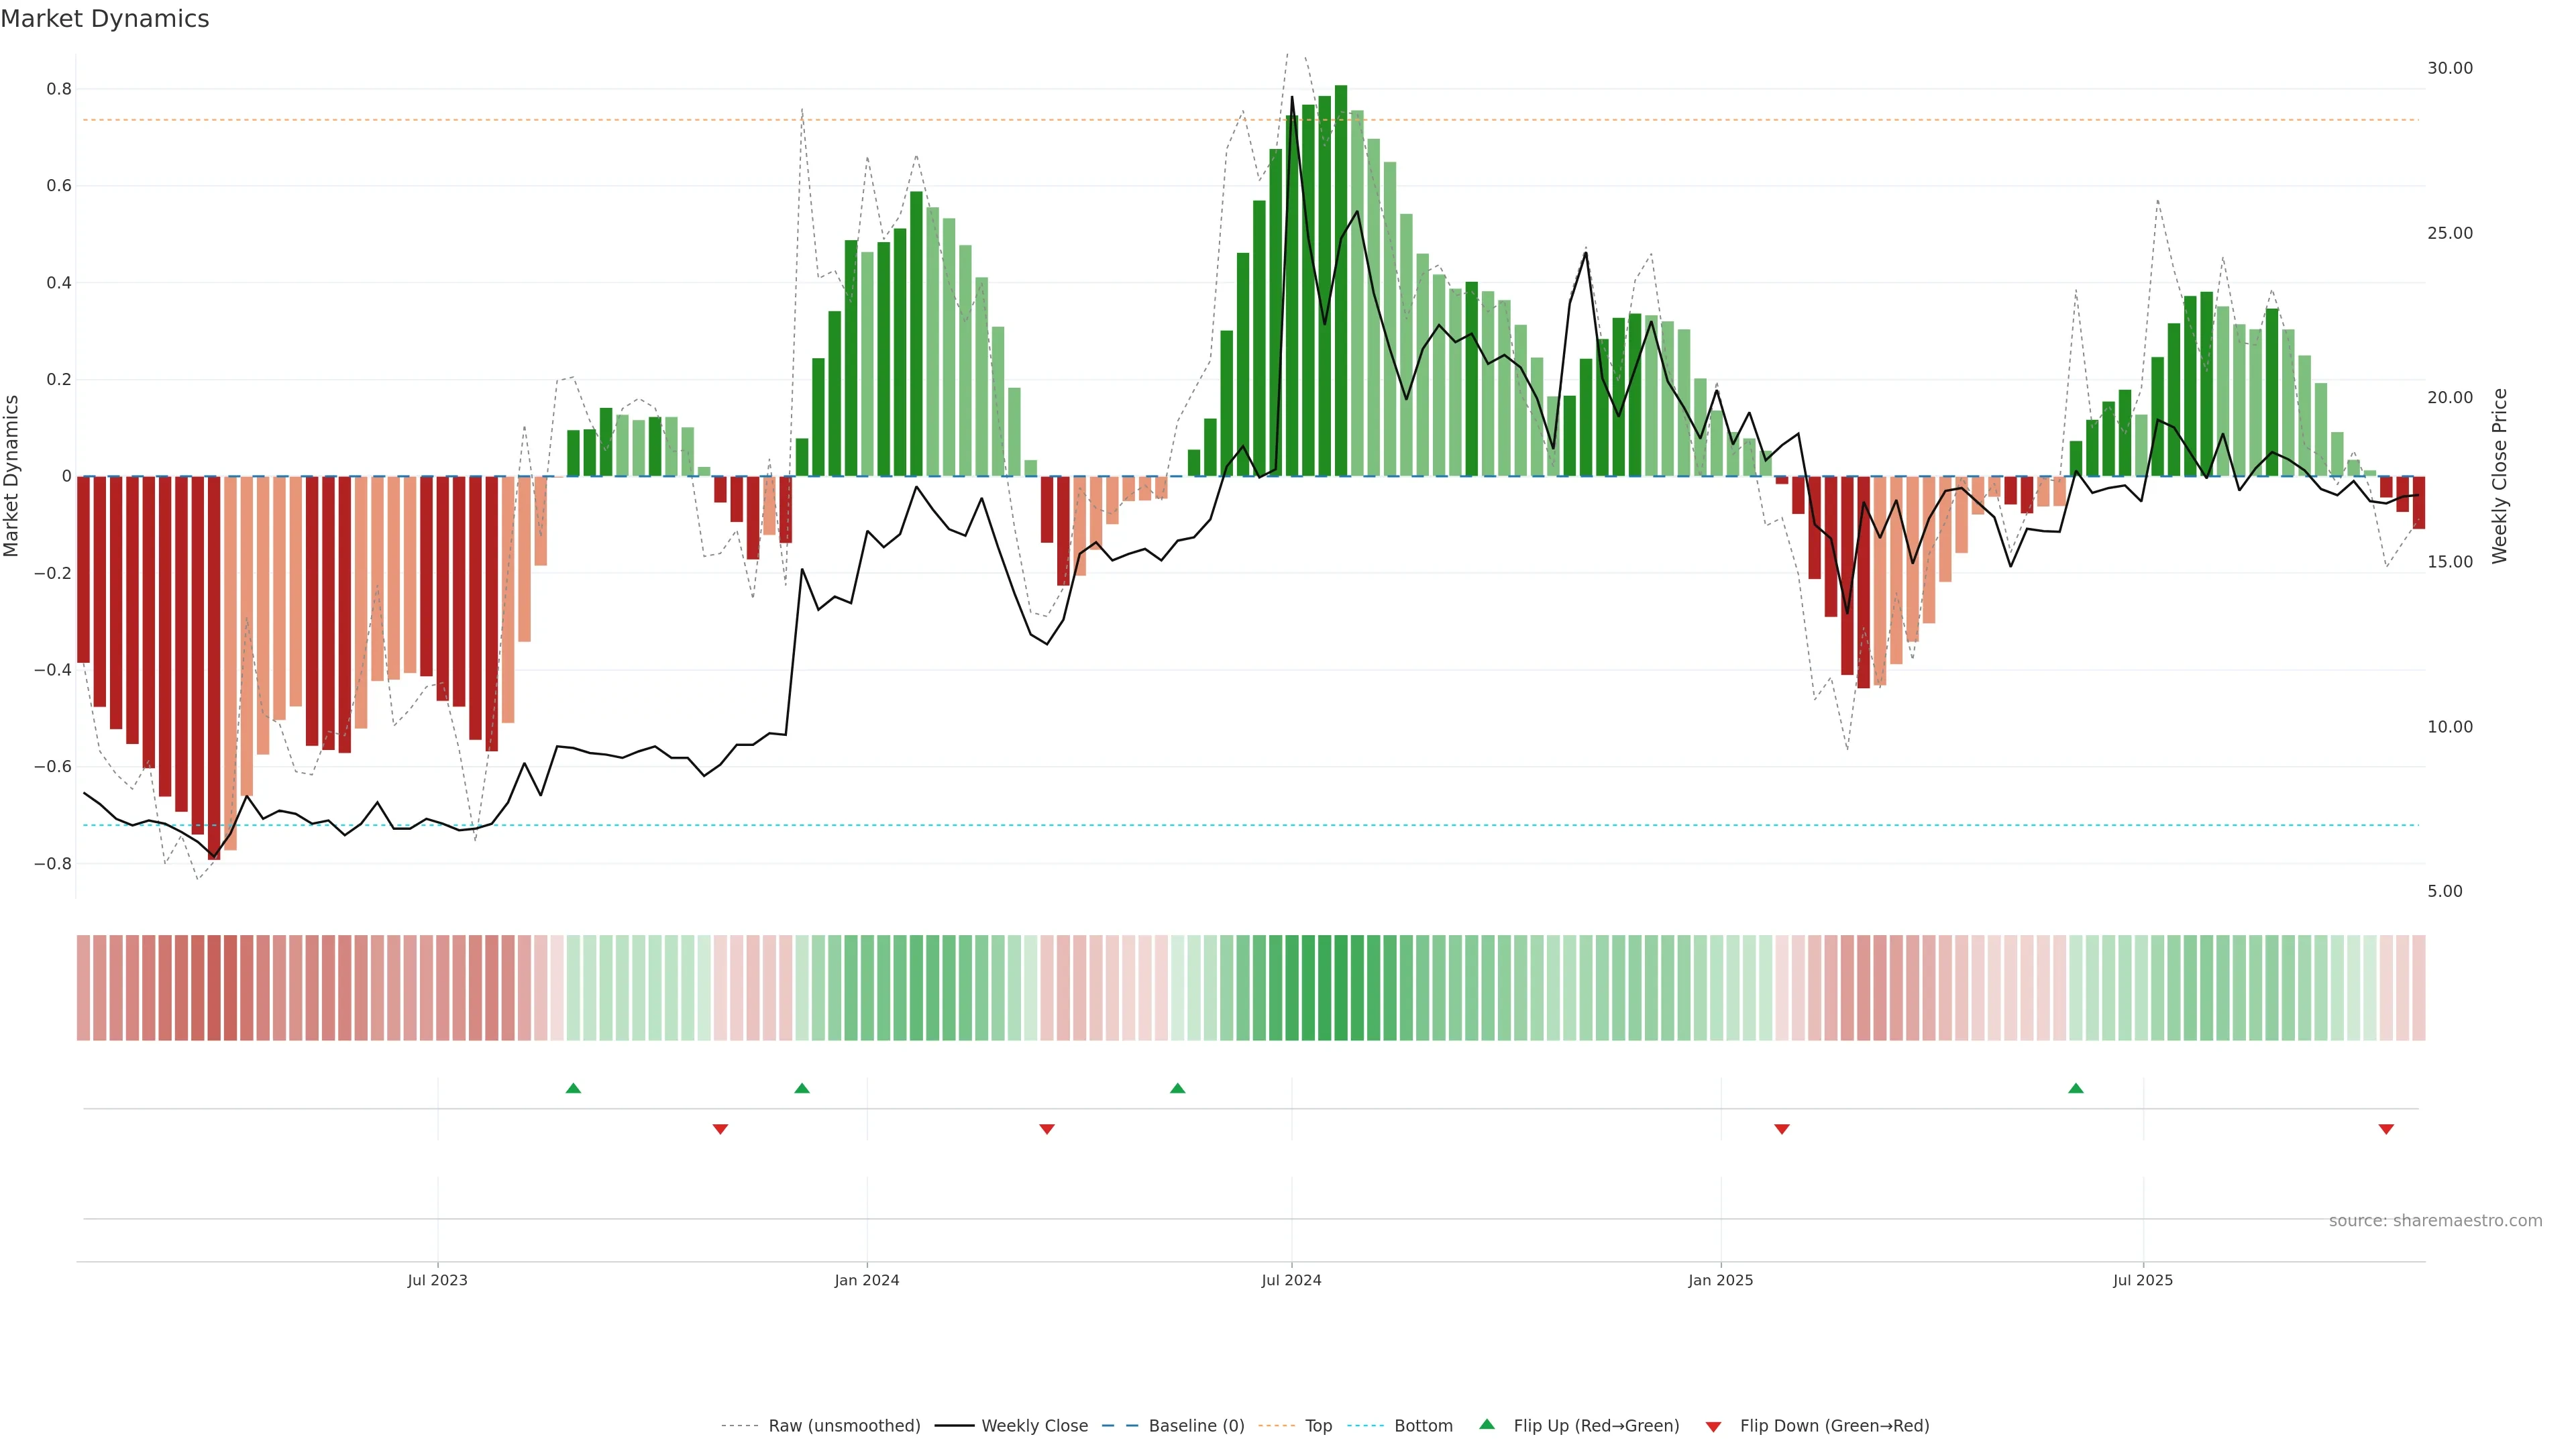Screen dimensions: 2576x1449
Task: Click the flip-down triangle marker just after Jan 2025
Action: coord(1782,1129)
